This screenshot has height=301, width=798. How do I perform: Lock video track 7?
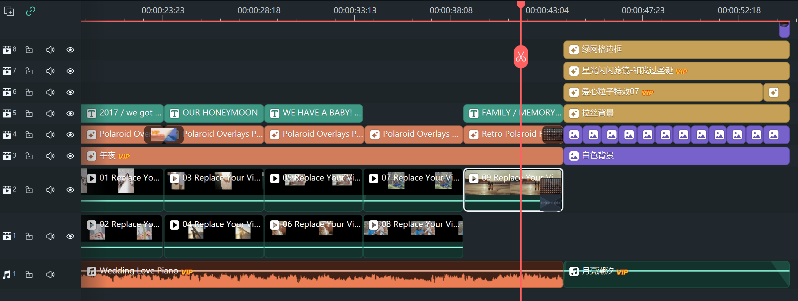pyautogui.click(x=29, y=71)
